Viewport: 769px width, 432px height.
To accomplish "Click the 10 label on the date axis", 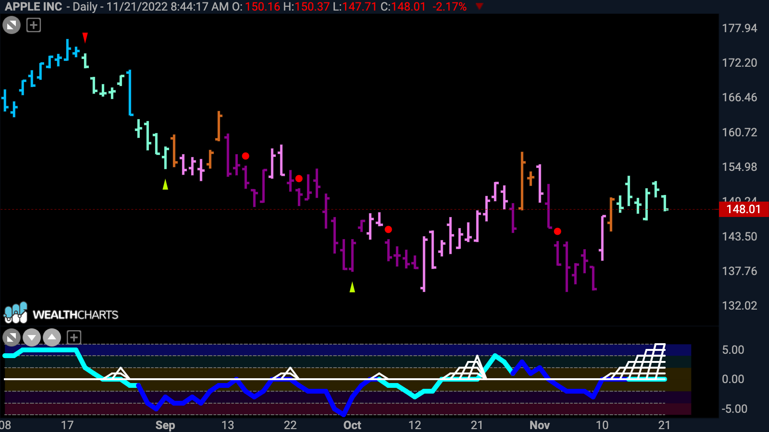I will [602, 425].
